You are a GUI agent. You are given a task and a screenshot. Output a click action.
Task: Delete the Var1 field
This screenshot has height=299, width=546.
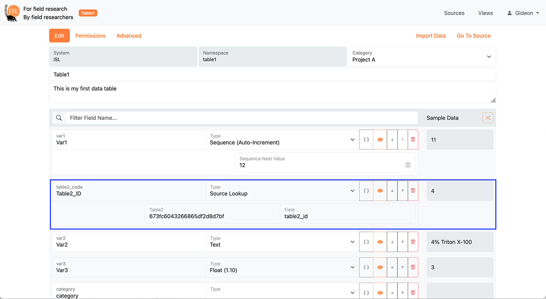point(413,140)
